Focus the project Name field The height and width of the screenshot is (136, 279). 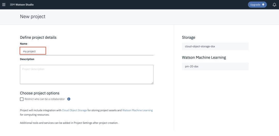(87, 51)
